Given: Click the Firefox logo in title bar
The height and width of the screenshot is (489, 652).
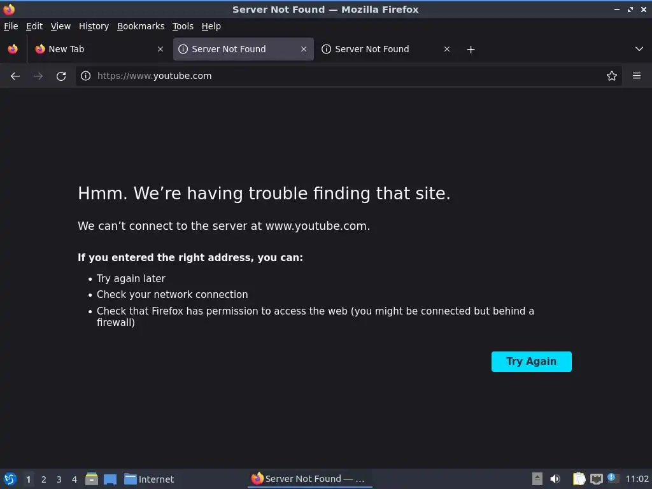Looking at the screenshot, I should pos(9,9).
